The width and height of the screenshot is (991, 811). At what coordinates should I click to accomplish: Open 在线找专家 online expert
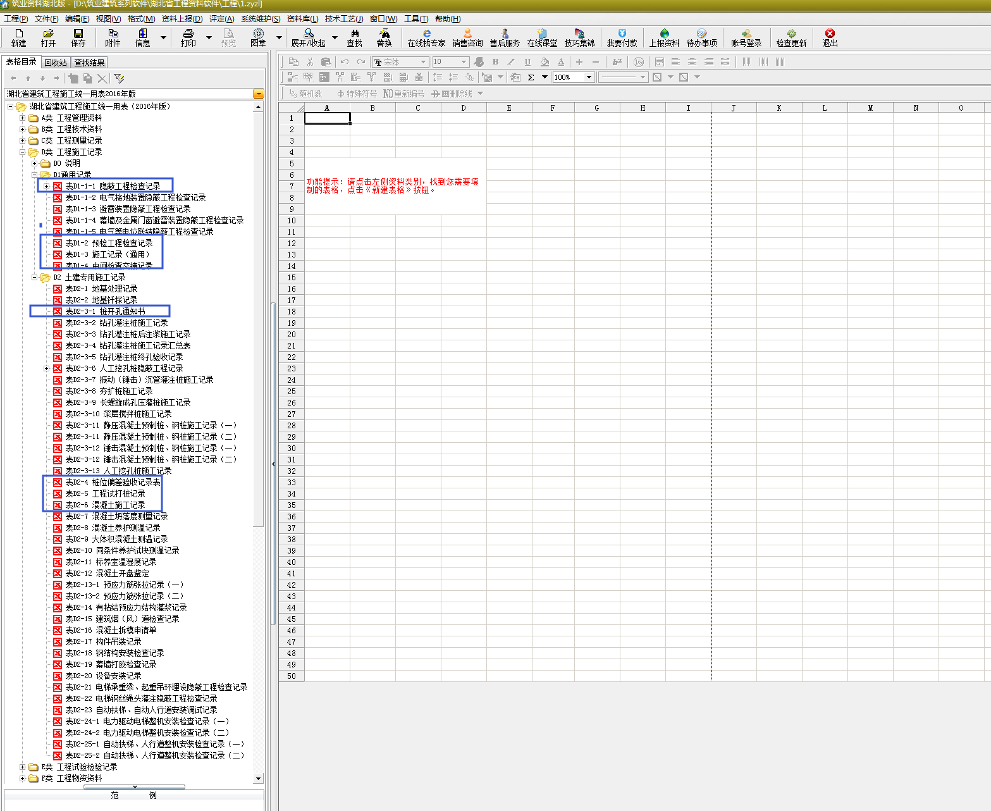[427, 37]
